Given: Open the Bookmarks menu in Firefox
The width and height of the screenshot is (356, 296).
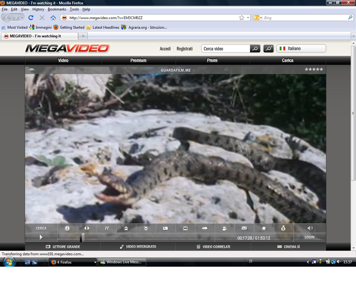Looking at the screenshot, I should (x=57, y=9).
